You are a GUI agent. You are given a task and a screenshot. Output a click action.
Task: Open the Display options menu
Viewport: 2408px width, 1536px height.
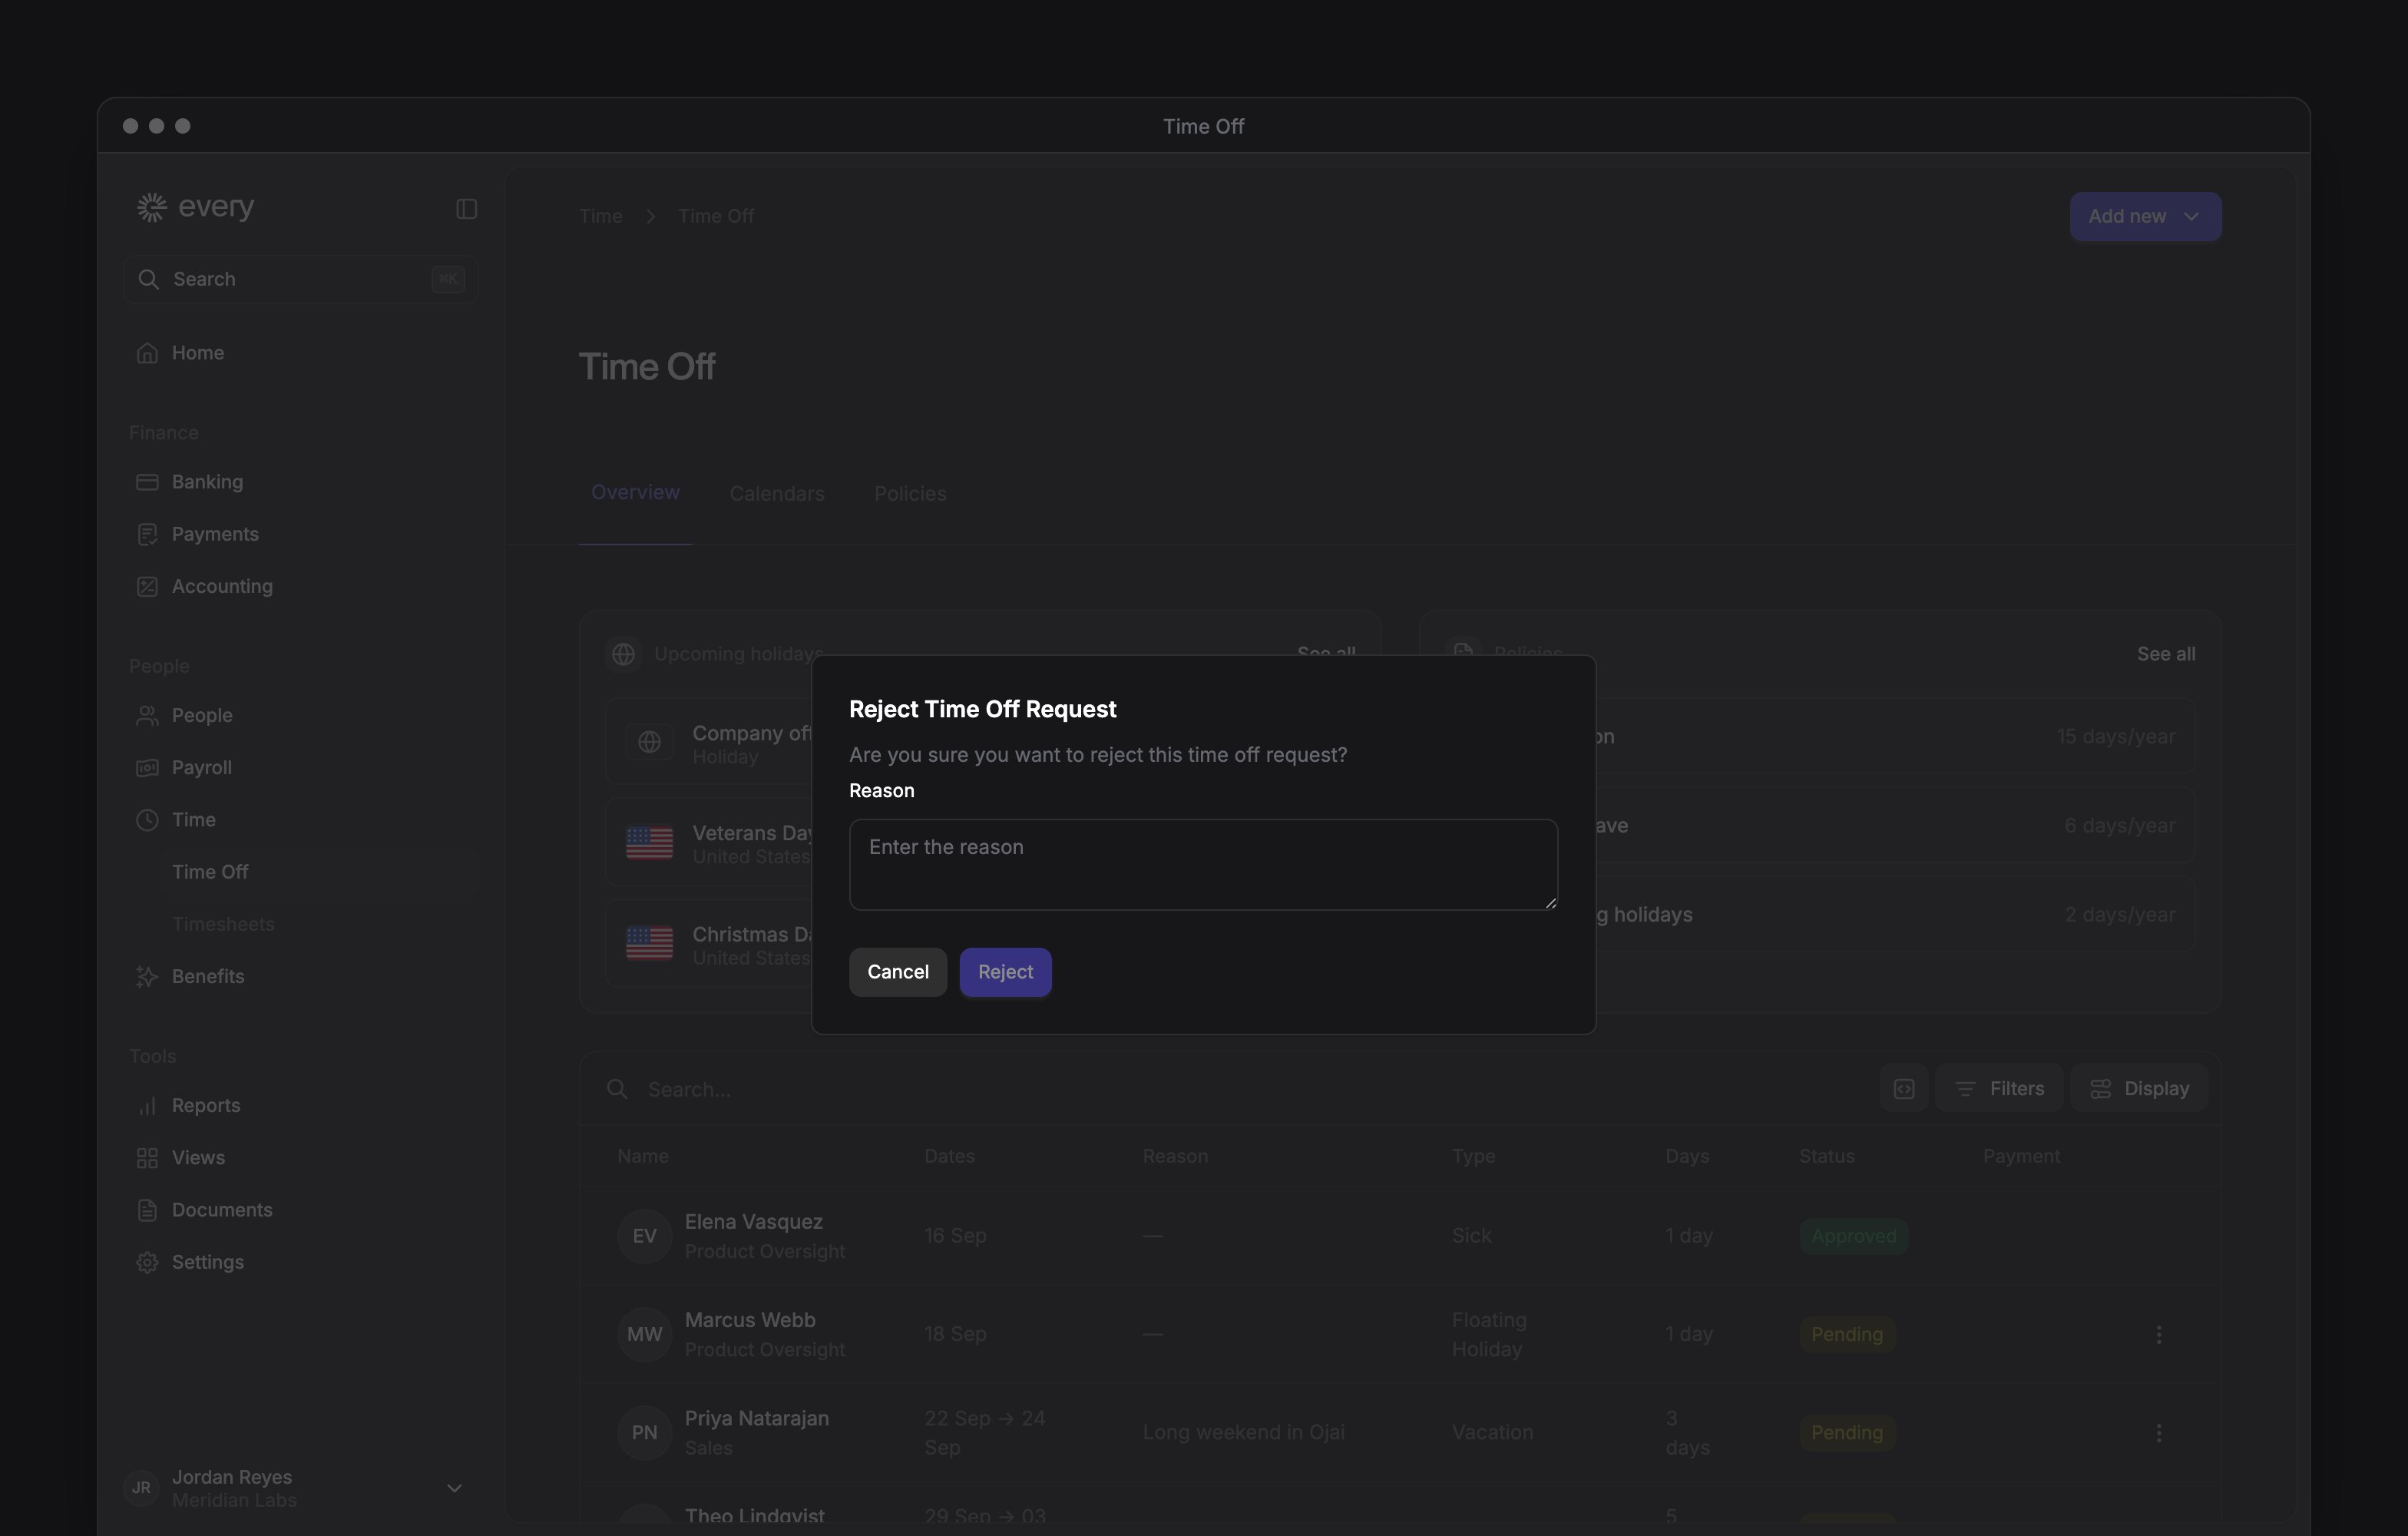point(2139,1088)
